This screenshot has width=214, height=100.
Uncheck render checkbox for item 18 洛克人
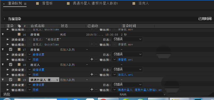(11, 64)
